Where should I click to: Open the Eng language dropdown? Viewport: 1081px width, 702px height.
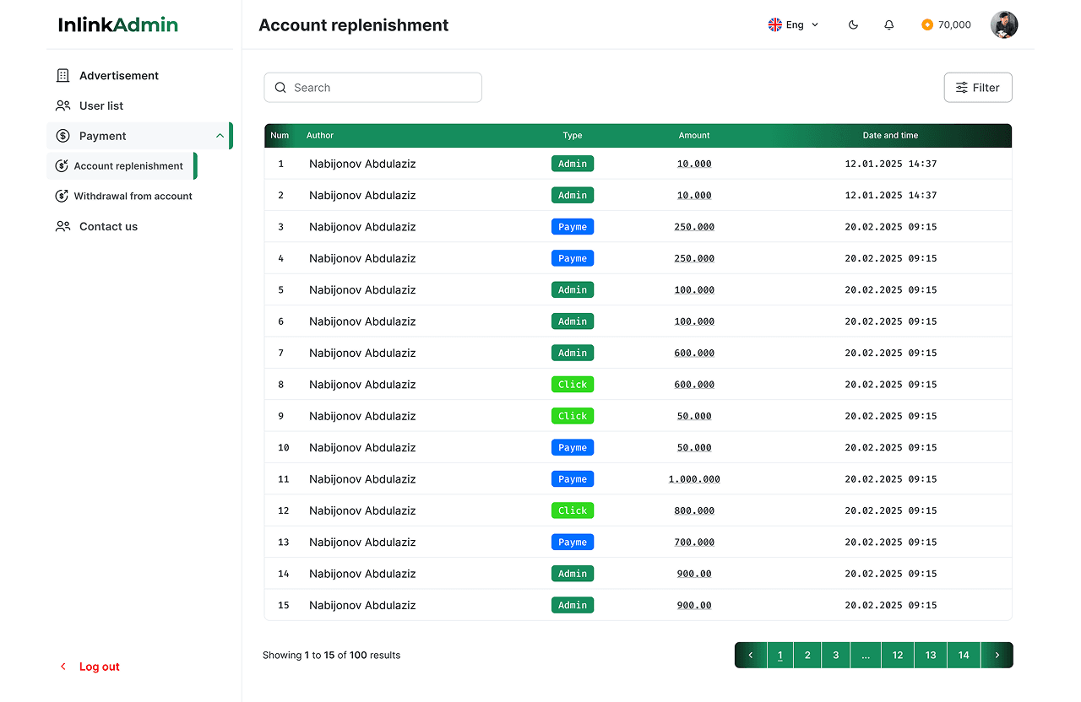coord(793,25)
